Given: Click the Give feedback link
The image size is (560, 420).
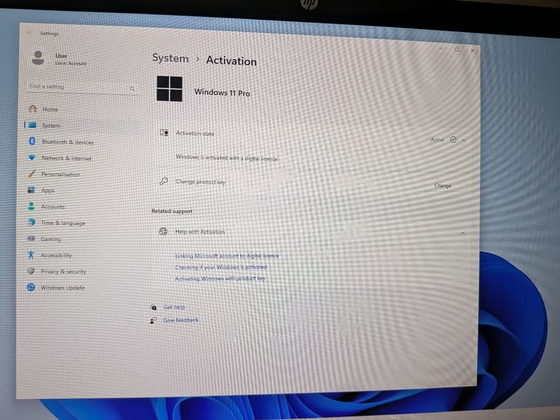Looking at the screenshot, I should [181, 320].
